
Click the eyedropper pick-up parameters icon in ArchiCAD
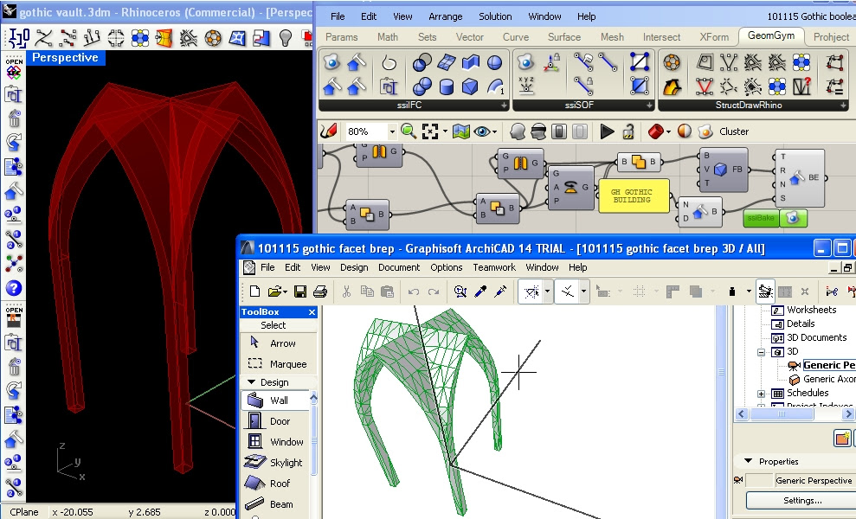480,292
